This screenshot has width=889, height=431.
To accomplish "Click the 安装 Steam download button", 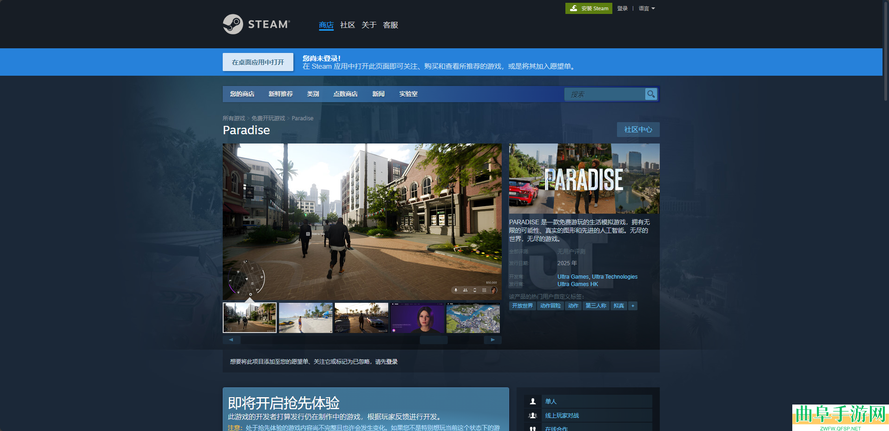I will 589,8.
